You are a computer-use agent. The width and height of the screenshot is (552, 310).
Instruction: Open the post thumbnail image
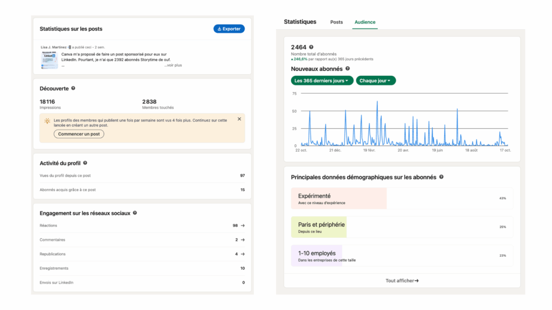click(49, 60)
